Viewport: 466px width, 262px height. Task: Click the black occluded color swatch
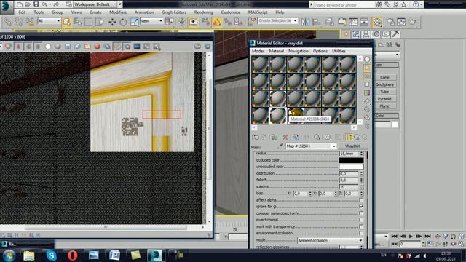click(351, 160)
